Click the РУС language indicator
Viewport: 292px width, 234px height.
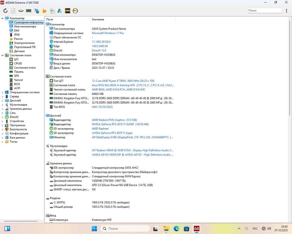click(255, 229)
